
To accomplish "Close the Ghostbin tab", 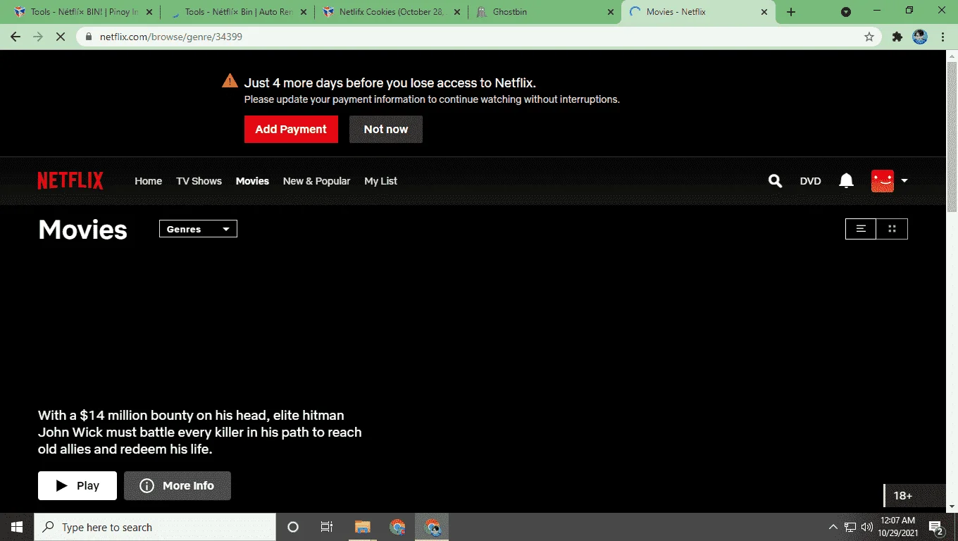I will click(x=610, y=12).
